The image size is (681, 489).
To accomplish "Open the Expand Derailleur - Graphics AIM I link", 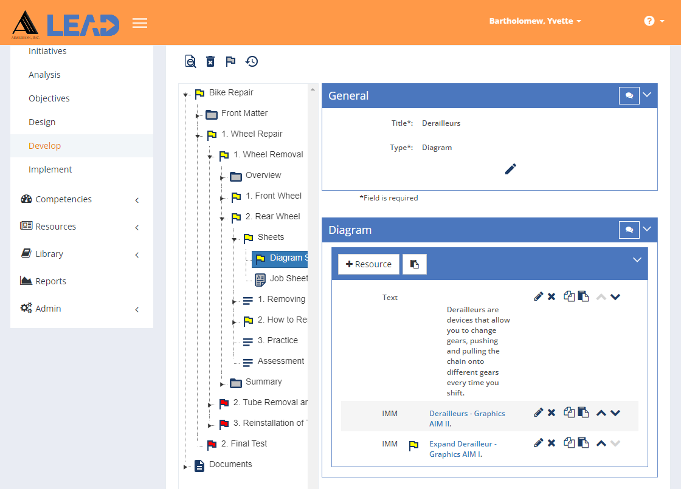I will point(463,449).
